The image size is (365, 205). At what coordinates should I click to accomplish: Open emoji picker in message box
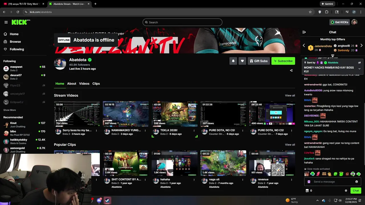(x=356, y=182)
